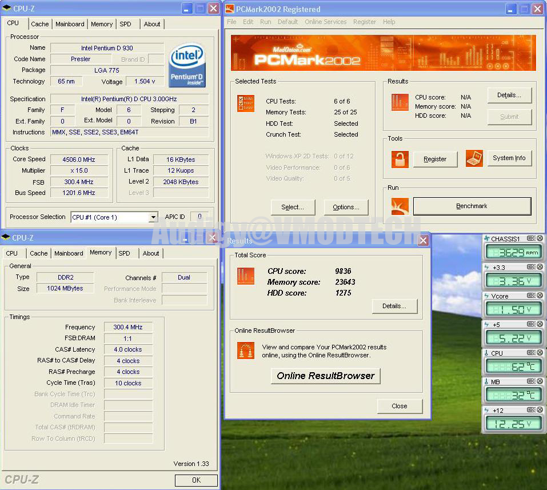Open the Run menu in PCMark2002
Screen dimensions: 547x490
coord(265,22)
